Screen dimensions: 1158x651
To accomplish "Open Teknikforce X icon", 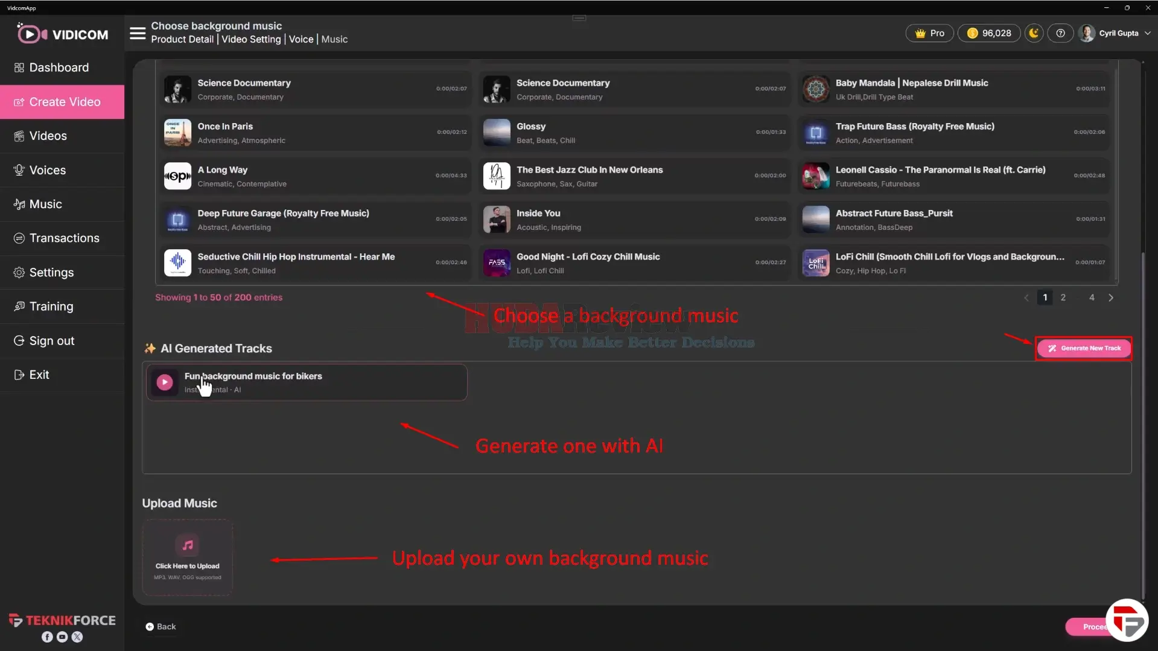I will [x=77, y=637].
